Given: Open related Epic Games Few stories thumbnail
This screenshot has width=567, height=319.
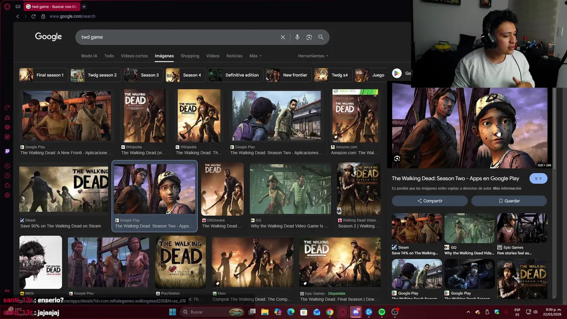Looking at the screenshot, I should 522,228.
